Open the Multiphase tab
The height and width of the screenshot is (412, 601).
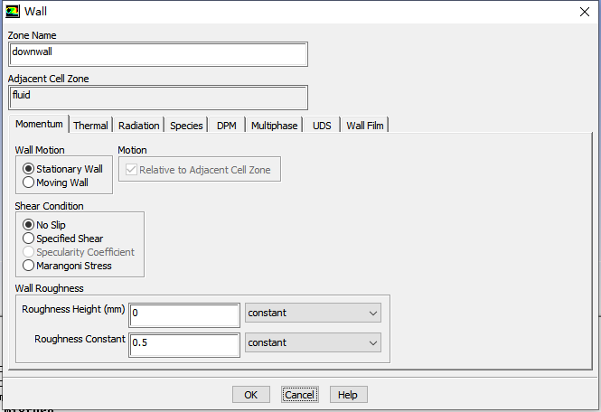click(x=274, y=126)
